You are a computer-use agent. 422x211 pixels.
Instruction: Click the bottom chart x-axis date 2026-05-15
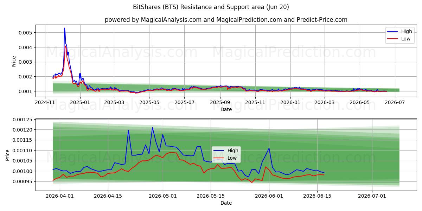coord(211,197)
